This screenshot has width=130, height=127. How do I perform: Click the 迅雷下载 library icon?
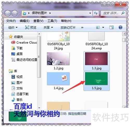coord(13,94)
